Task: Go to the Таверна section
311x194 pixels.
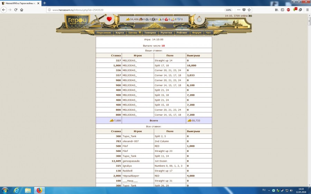Action: [150, 33]
